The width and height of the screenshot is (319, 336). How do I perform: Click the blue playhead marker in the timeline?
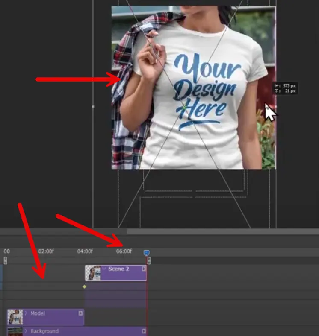[146, 253]
